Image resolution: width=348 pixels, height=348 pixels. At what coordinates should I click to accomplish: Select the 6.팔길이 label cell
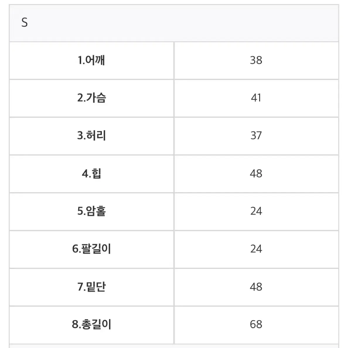pyautogui.click(x=91, y=249)
